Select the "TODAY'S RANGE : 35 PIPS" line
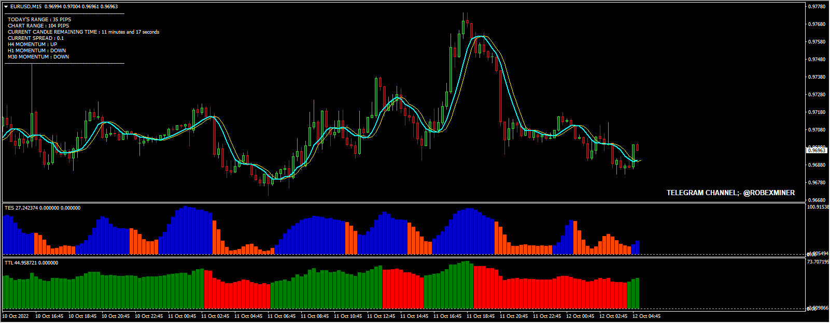The image size is (830, 323). point(39,20)
